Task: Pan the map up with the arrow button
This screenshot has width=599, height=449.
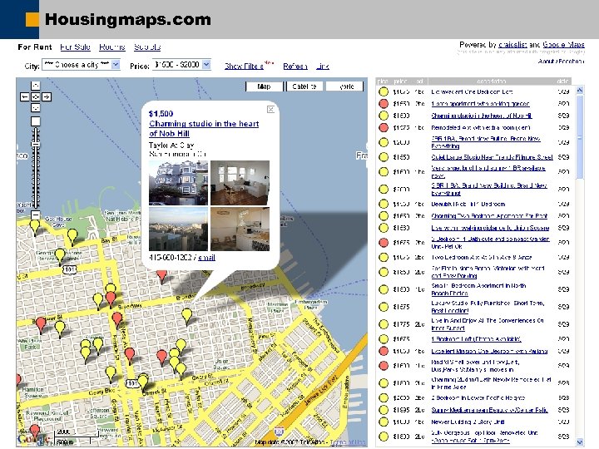Action: pyautogui.click(x=35, y=86)
